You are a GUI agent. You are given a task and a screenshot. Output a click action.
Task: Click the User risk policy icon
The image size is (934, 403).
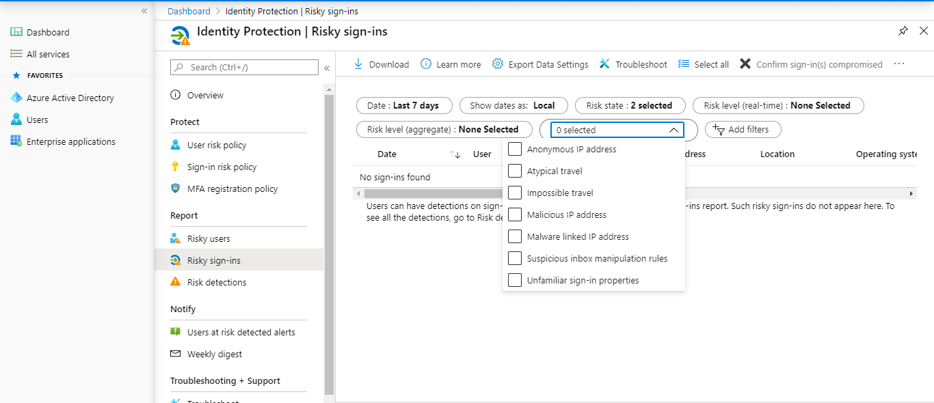(175, 144)
